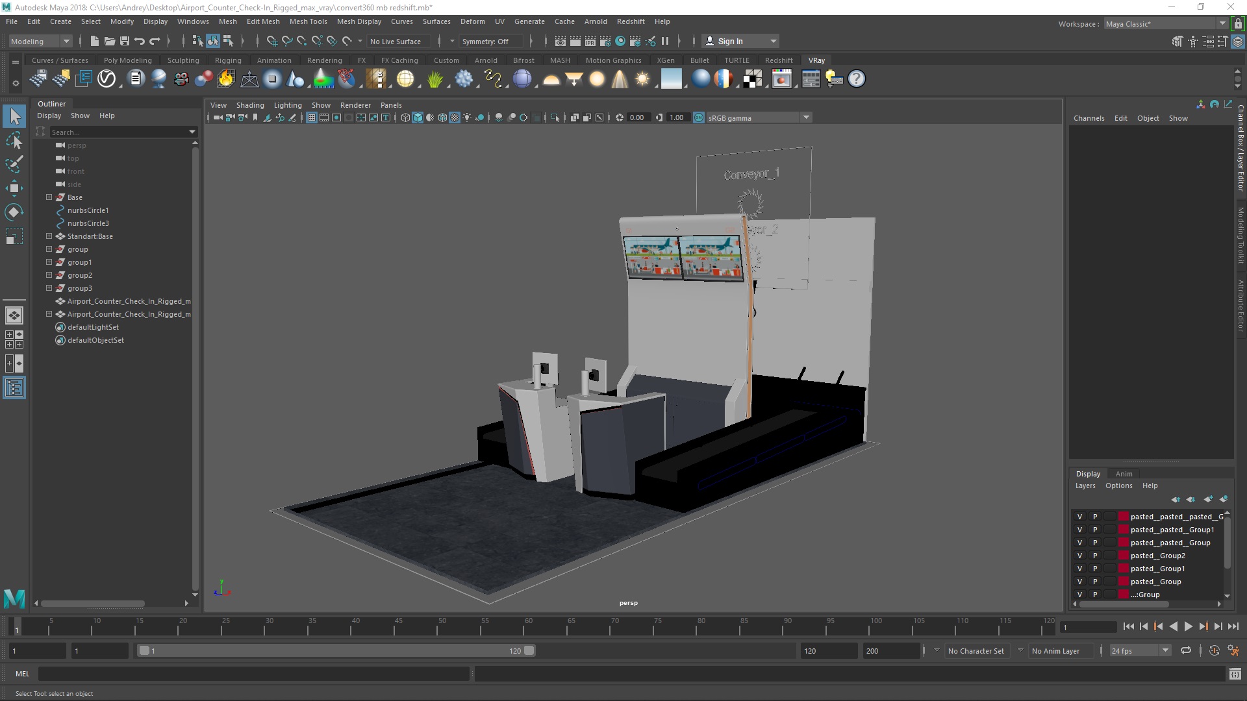This screenshot has width=1247, height=701.
Task: Switch to the Rigging shelf tab
Action: coord(227,60)
